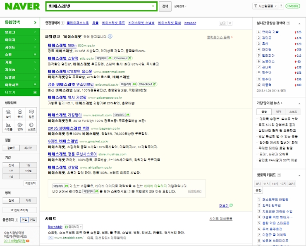Open the 500m ad title link
This screenshot has width=306, height=246.
point(62,46)
